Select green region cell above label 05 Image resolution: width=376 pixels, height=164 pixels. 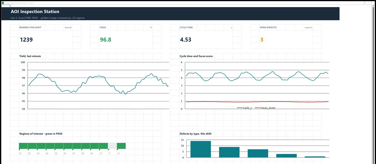(x=59, y=146)
